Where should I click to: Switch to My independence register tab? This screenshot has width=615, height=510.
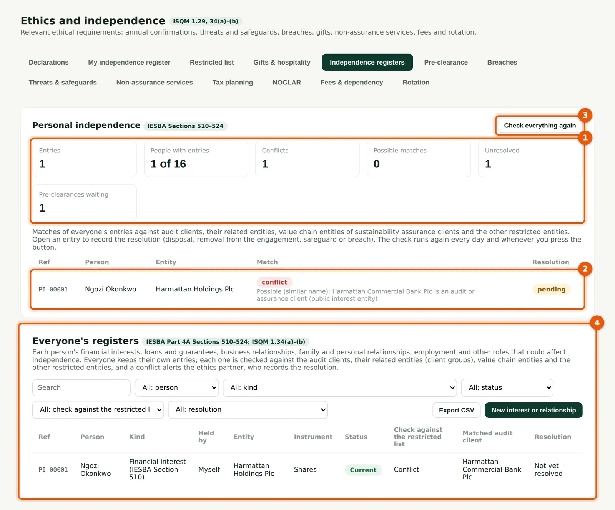coord(129,62)
